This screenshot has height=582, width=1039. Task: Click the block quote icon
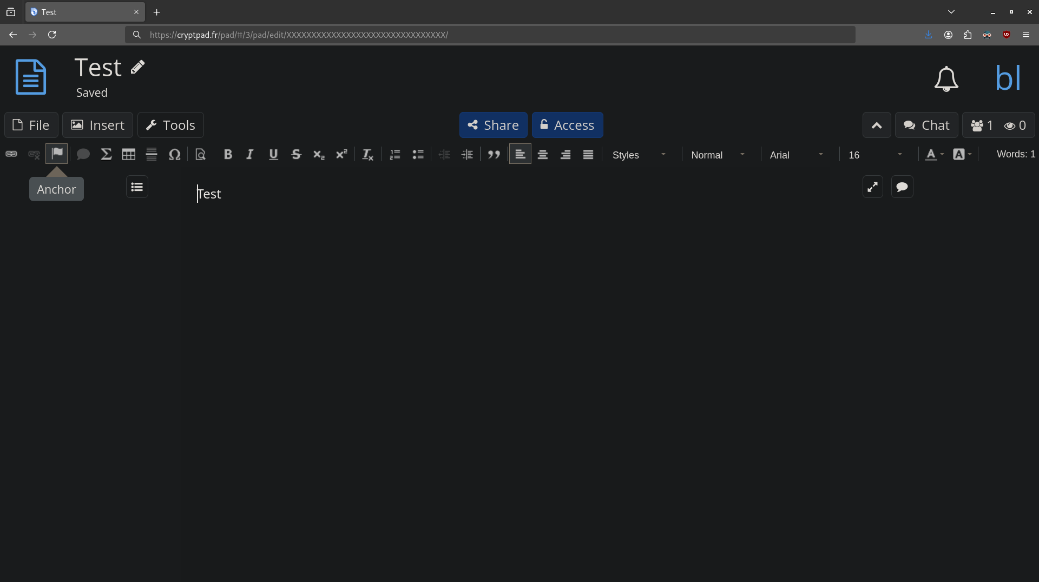(x=494, y=155)
